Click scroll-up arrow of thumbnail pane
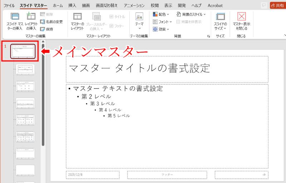The image size is (286, 183). tap(43, 42)
